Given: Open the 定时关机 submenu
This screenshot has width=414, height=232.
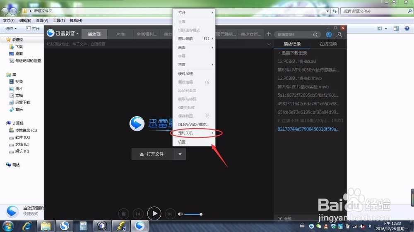Looking at the screenshot, I should 194,133.
